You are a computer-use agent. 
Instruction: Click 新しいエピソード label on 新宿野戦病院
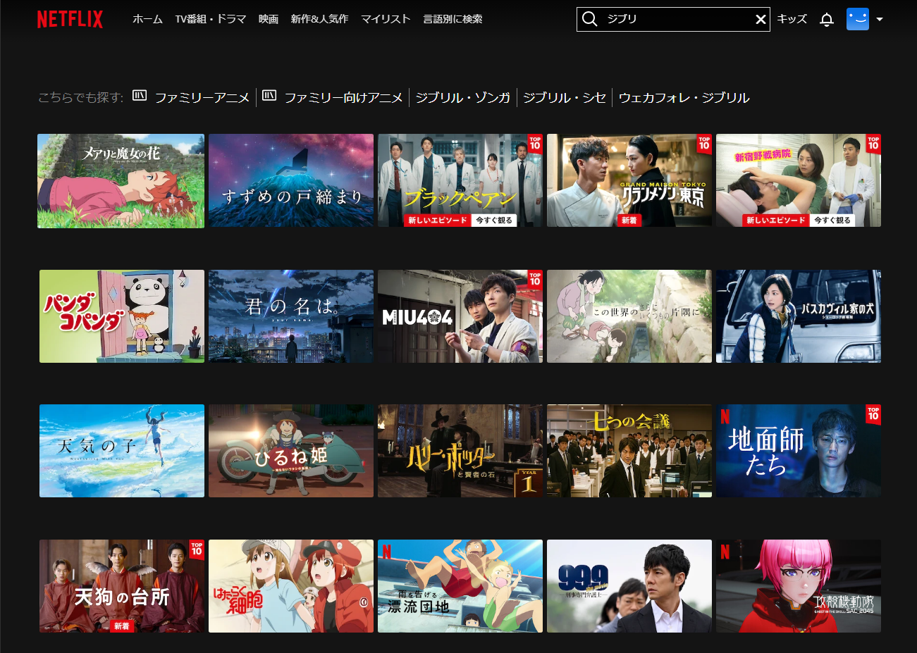click(776, 220)
